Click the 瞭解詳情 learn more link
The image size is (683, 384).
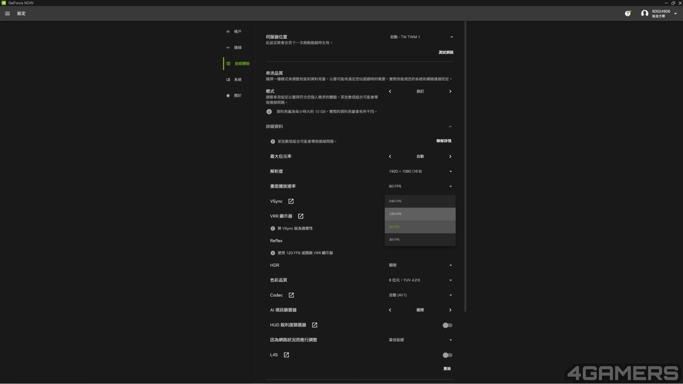click(444, 141)
